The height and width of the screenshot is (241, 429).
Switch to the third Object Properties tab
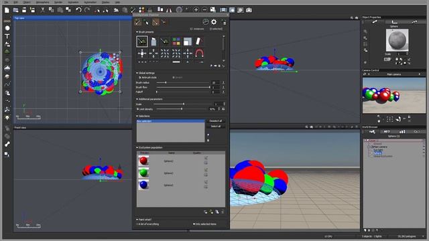[x=414, y=22]
